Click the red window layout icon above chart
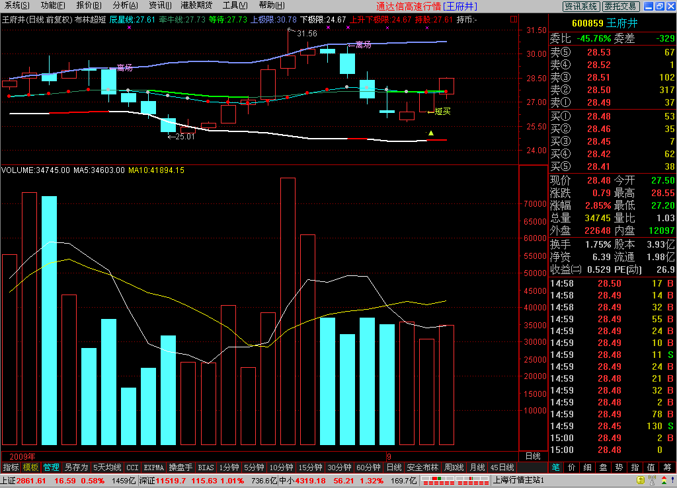 point(513,19)
